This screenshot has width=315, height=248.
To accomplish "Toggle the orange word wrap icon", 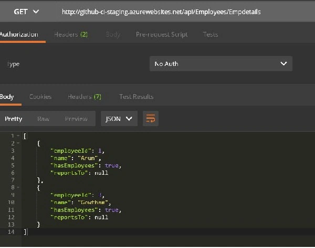I will click(151, 118).
